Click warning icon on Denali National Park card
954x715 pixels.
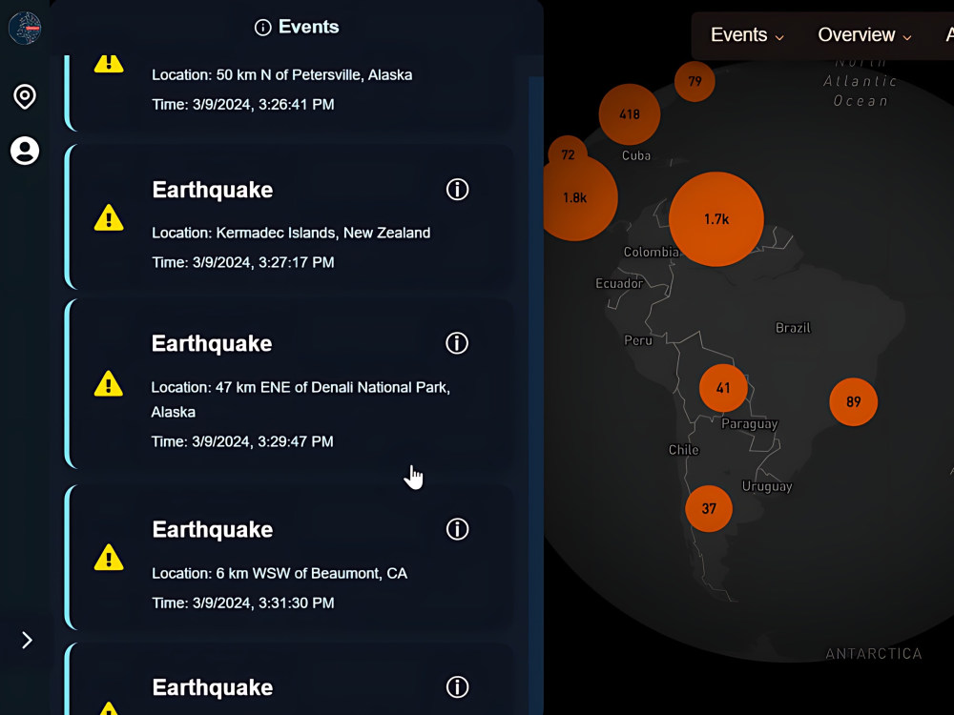(109, 383)
